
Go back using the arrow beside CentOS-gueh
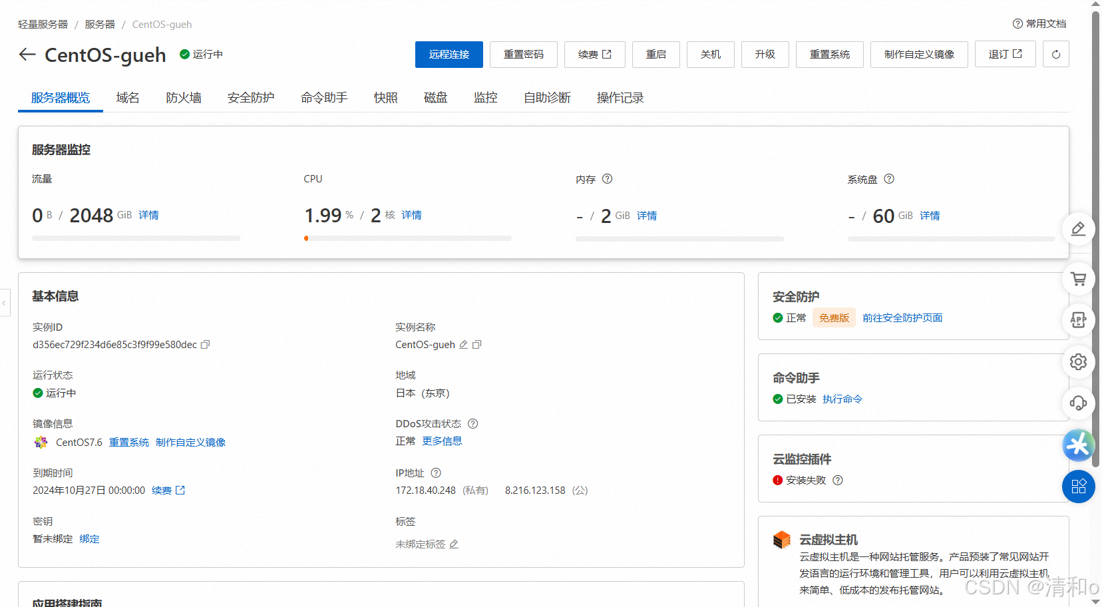pos(27,55)
